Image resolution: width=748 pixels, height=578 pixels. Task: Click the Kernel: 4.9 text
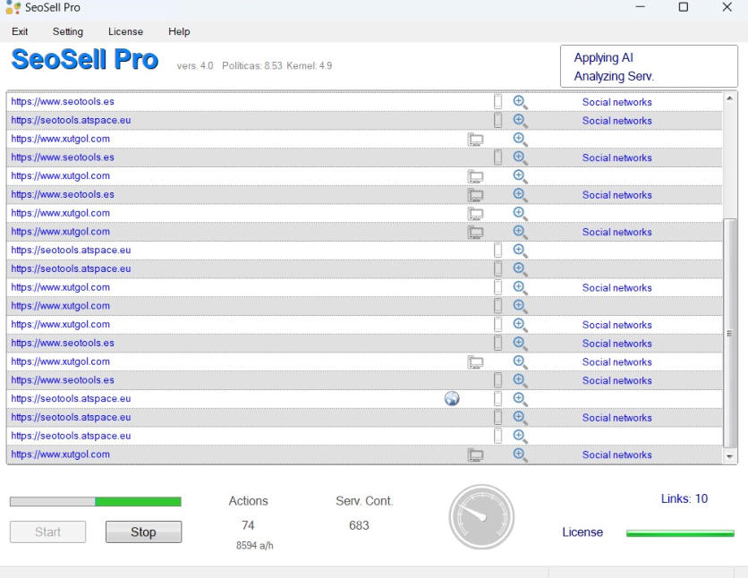point(309,66)
